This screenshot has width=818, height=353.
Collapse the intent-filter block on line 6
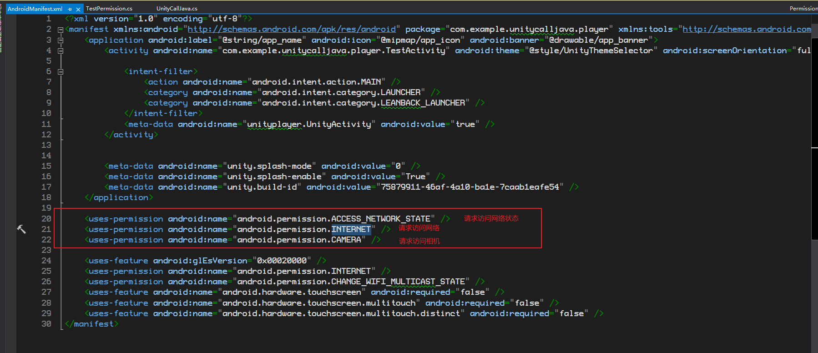point(61,71)
